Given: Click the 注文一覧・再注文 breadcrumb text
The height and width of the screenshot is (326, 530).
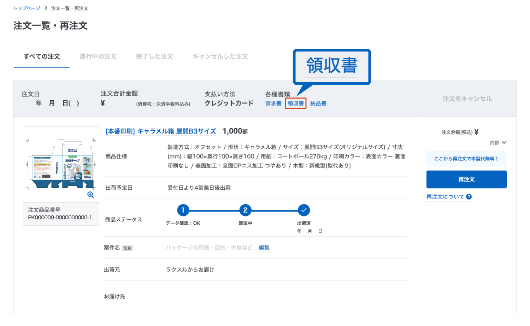Looking at the screenshot, I should [x=70, y=8].
